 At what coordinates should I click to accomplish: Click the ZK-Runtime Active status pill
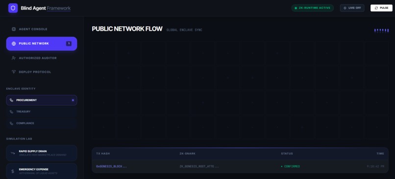coord(312,8)
